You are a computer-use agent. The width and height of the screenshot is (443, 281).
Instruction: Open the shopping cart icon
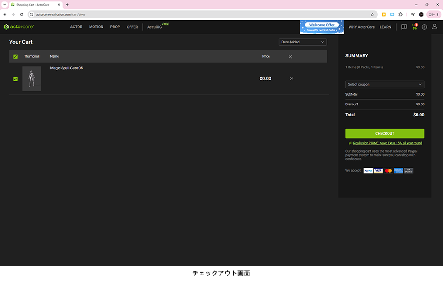point(414,27)
